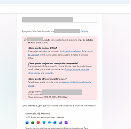131x129 pixels.
Task: Click the Defender shield icon
Action: (44, 122)
